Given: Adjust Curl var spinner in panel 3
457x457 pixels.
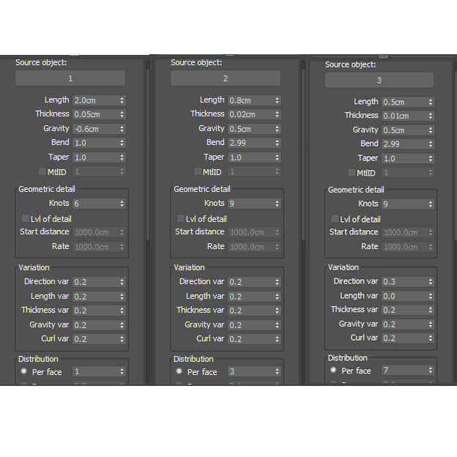Looking at the screenshot, I should 431,338.
